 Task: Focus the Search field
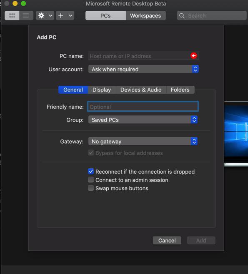212,15
